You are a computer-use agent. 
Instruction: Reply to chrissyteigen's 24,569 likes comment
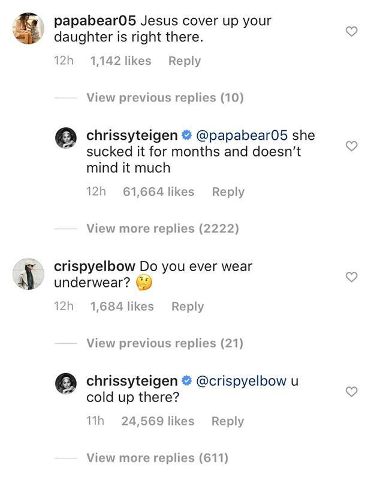tap(228, 421)
